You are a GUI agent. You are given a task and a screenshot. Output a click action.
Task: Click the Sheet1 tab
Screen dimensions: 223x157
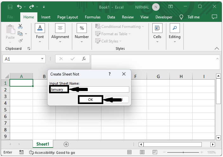[x=43, y=144]
